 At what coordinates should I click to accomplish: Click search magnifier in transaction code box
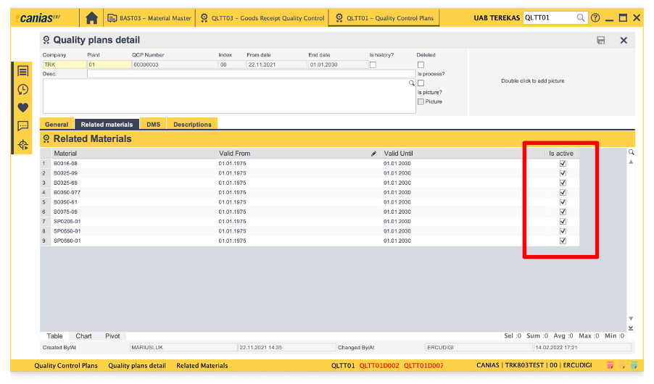(x=581, y=17)
